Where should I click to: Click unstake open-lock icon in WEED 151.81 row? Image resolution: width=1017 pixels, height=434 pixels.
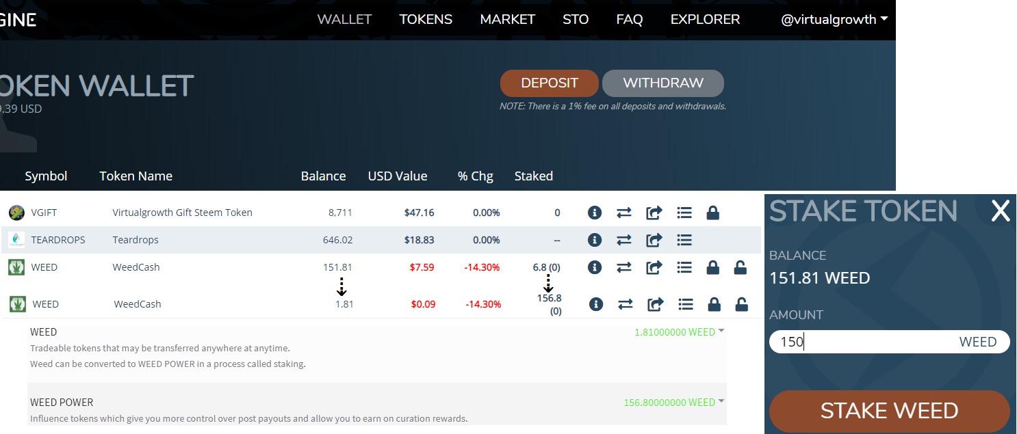click(x=740, y=267)
